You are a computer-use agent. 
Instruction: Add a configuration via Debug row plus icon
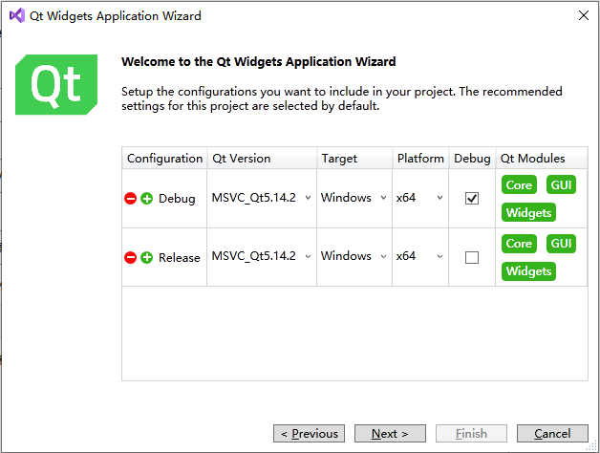tap(146, 199)
